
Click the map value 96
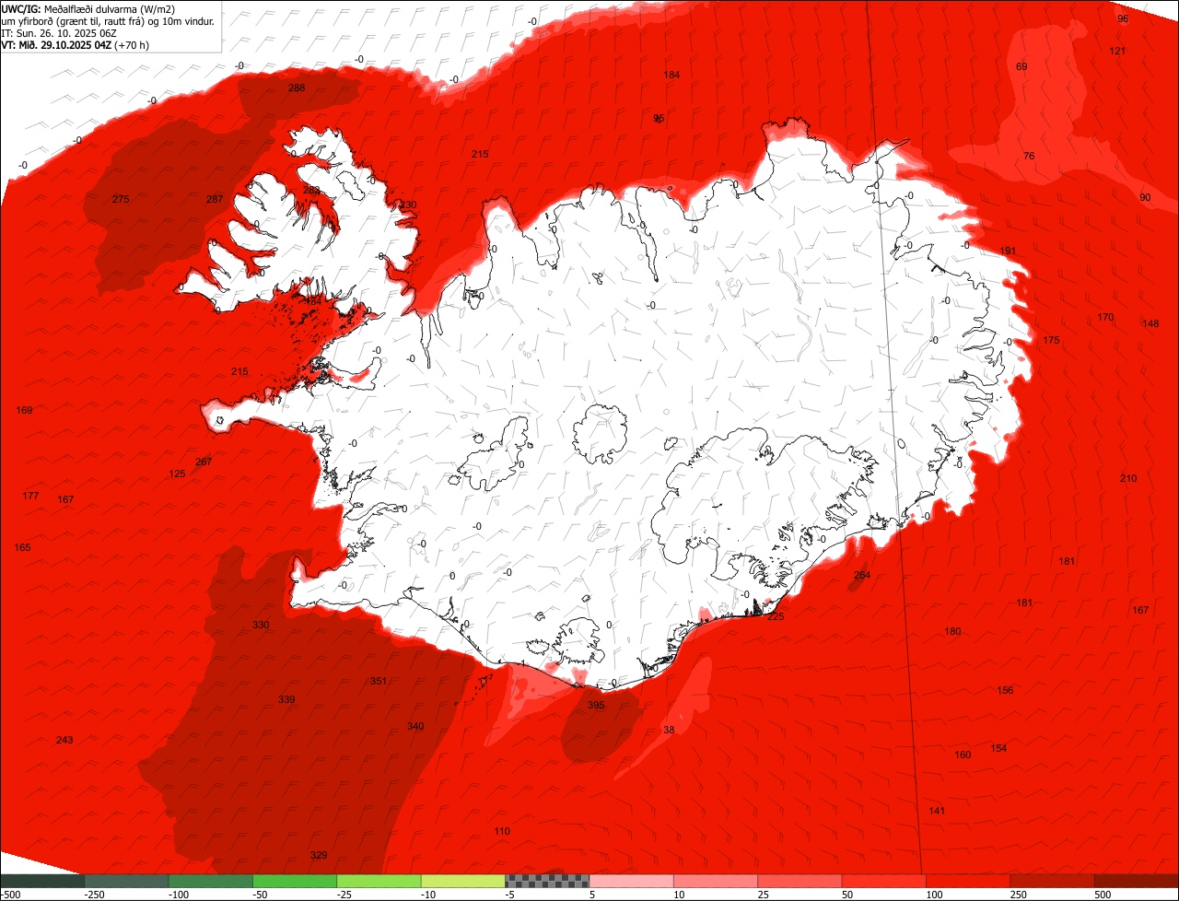tap(1123, 19)
